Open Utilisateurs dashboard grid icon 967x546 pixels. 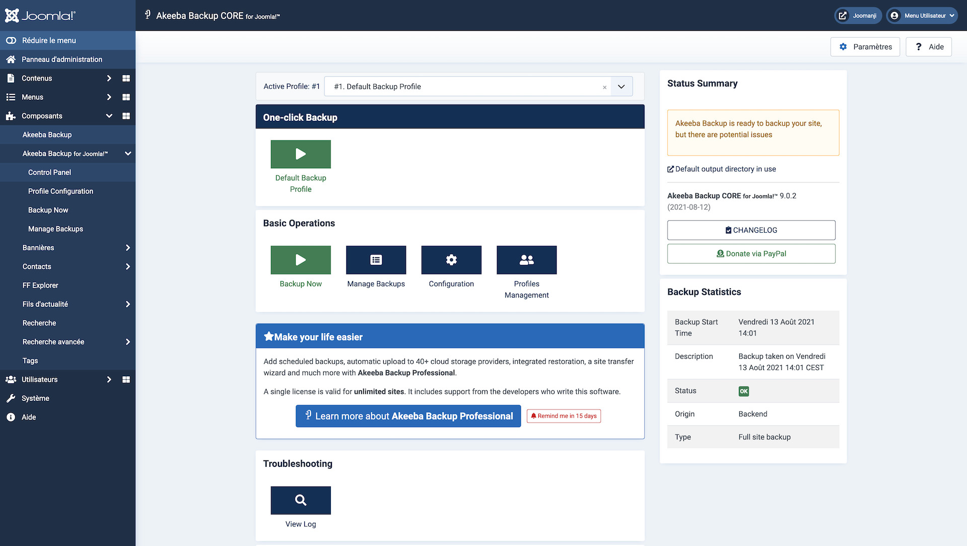point(126,379)
